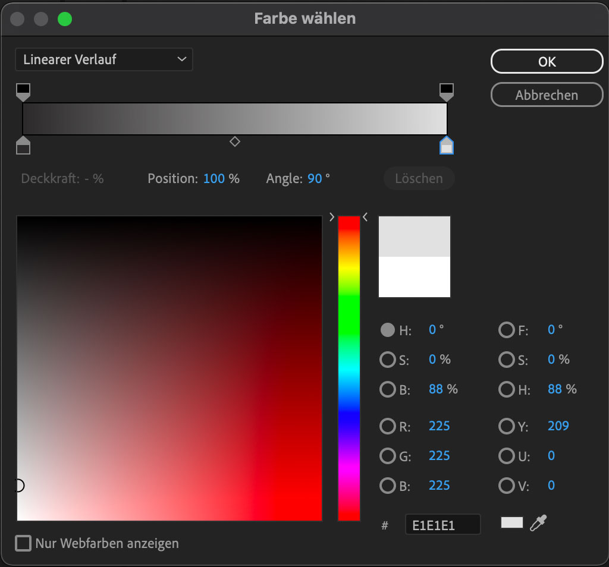Screen dimensions: 609x567
Task: Select the H radio button
Action: 387,330
